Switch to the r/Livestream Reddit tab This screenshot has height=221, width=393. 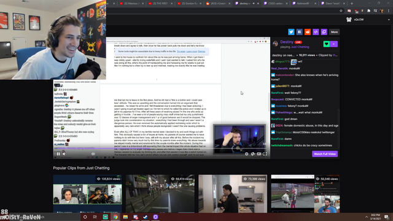point(218,4)
